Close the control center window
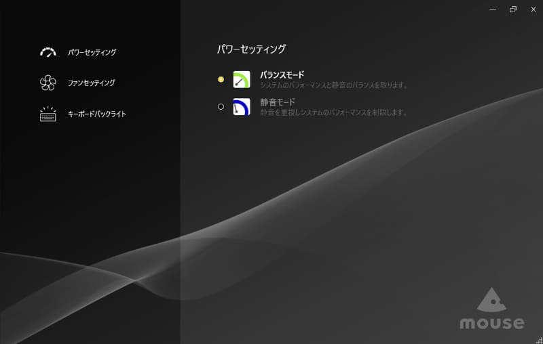The image size is (543, 344). click(533, 9)
